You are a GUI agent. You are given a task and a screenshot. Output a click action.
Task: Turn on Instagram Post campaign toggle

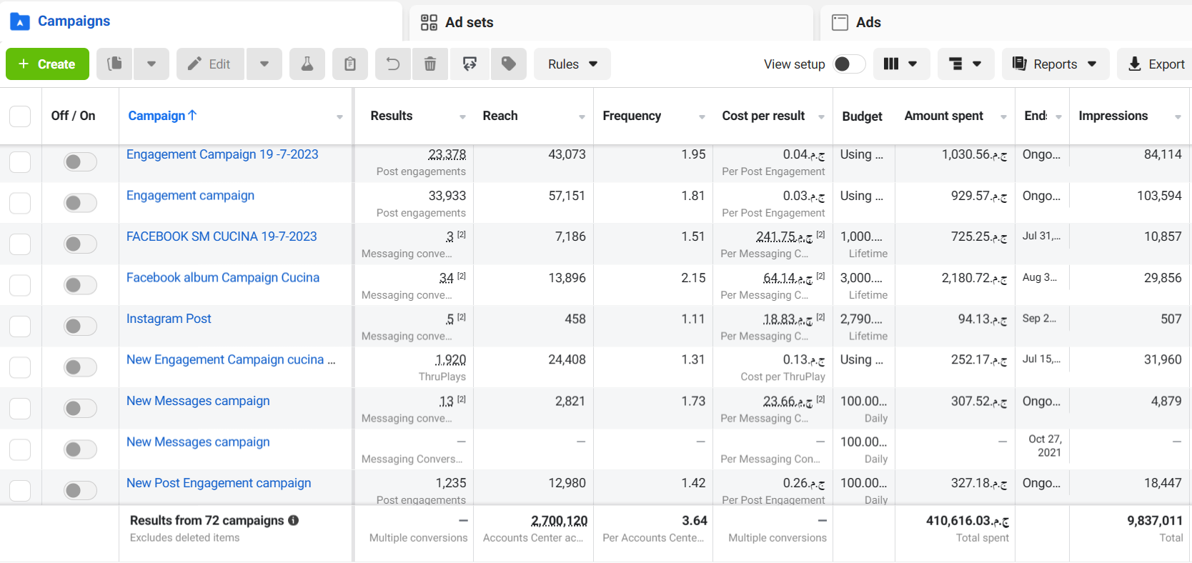(80, 327)
